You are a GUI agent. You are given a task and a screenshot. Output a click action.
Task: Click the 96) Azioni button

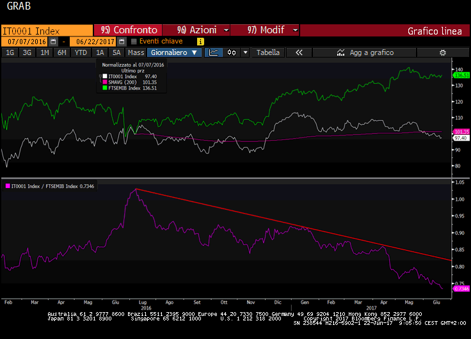pos(196,30)
